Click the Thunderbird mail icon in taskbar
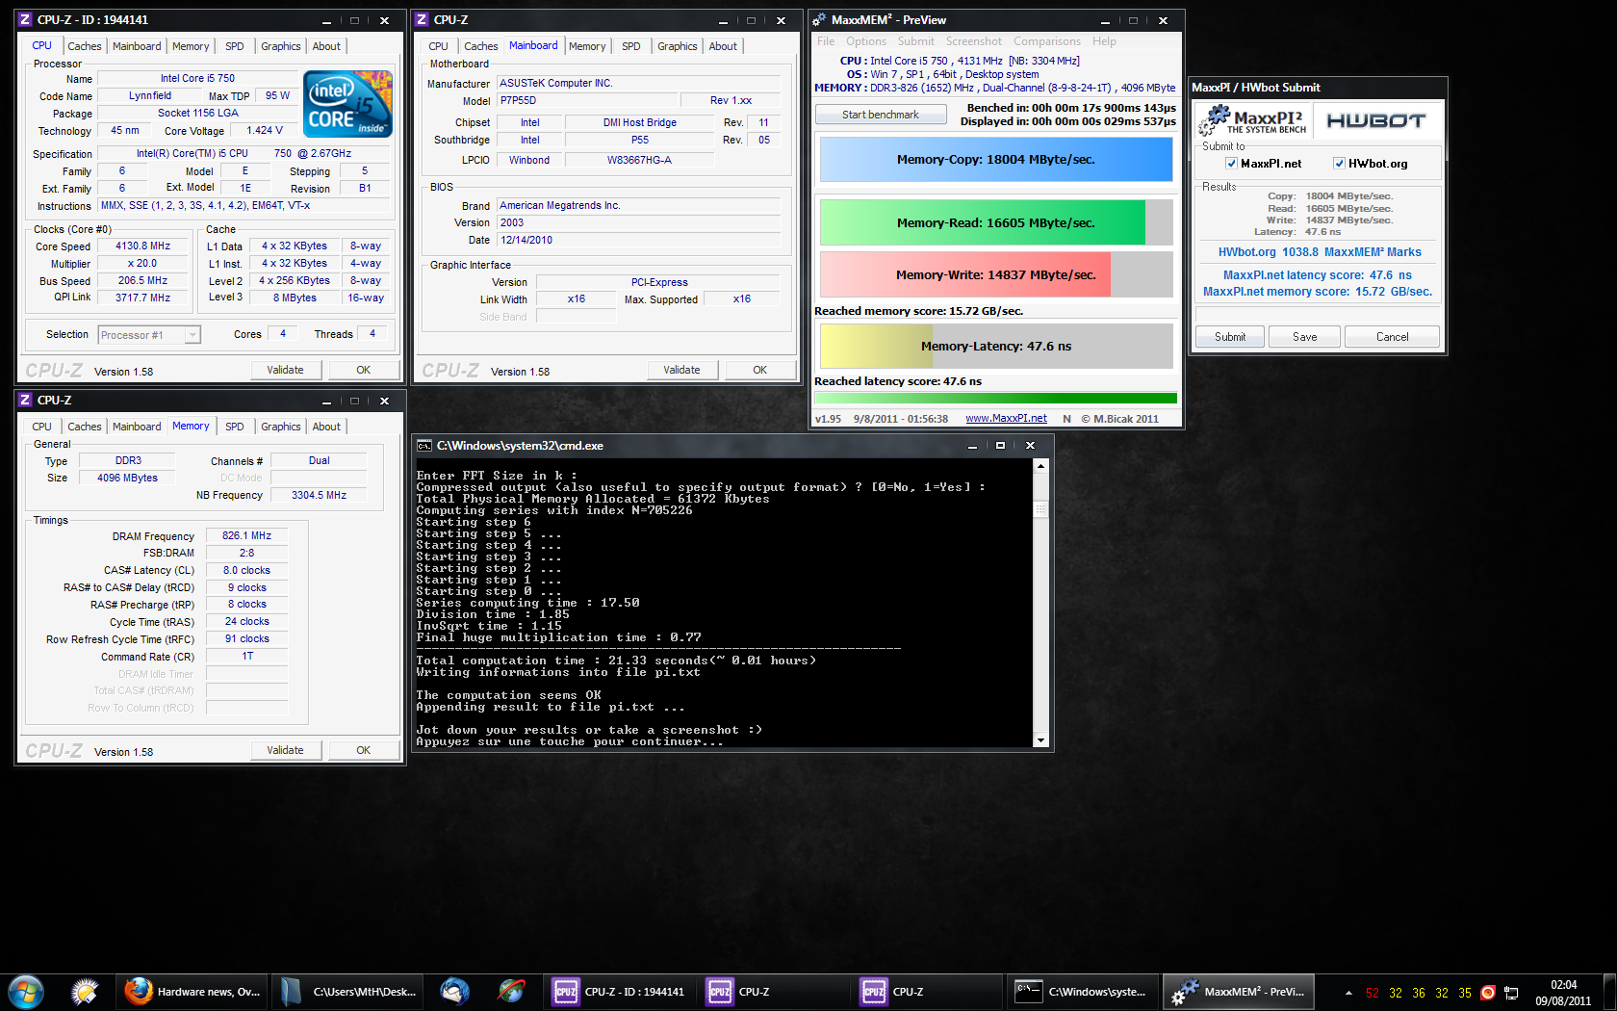 [x=454, y=992]
